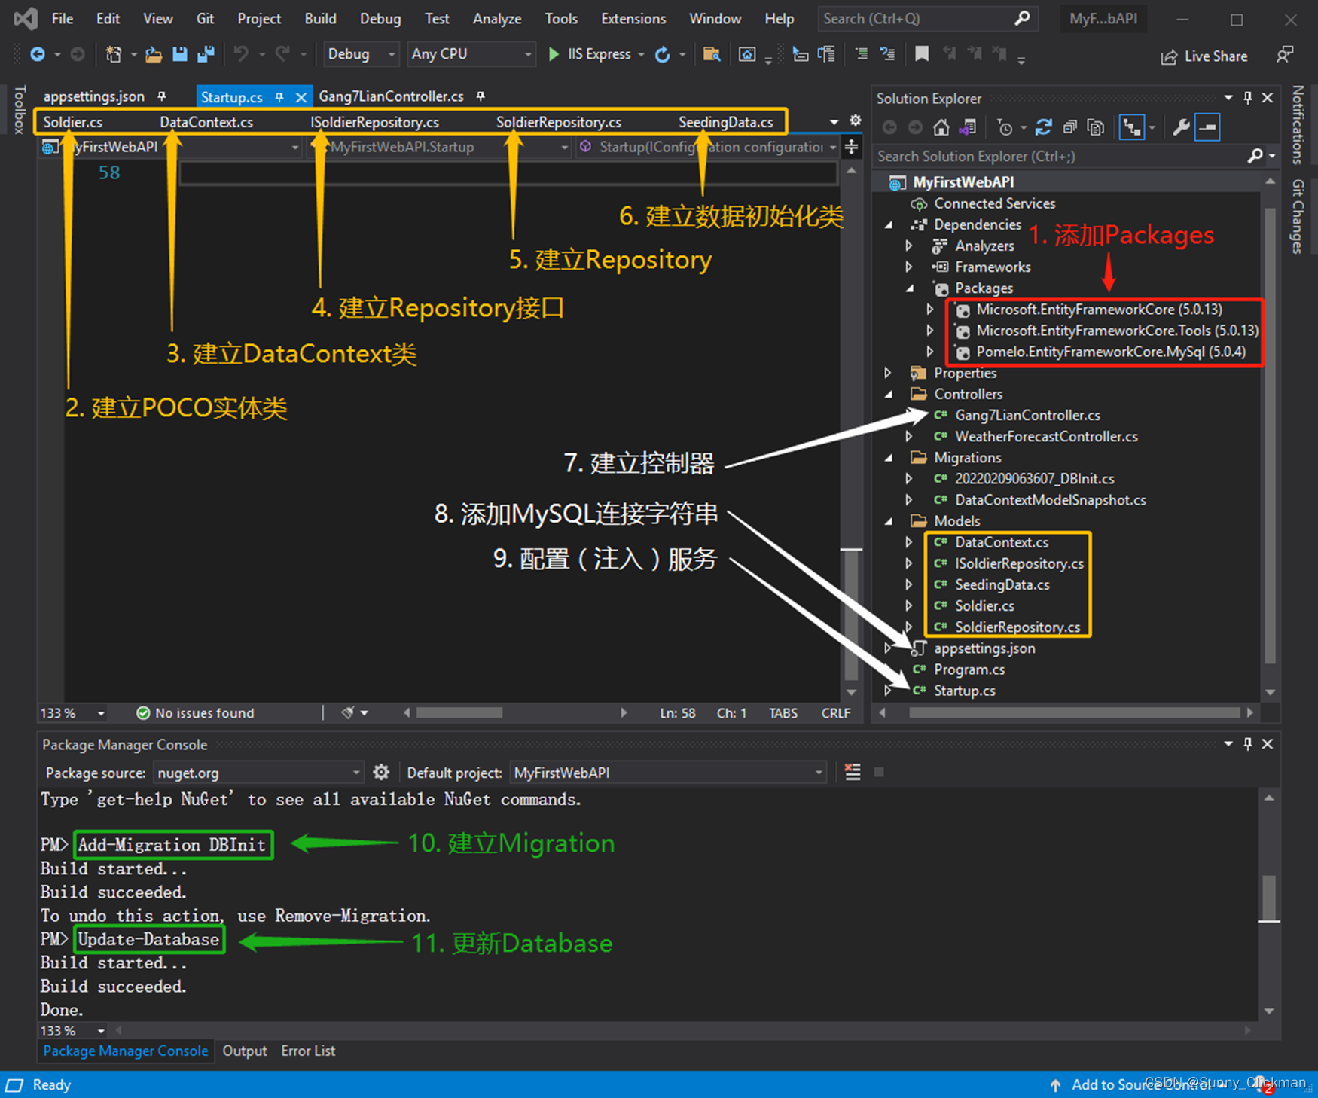
Task: Toggle Preview Selected Items in Solution Explorer
Action: [1207, 127]
